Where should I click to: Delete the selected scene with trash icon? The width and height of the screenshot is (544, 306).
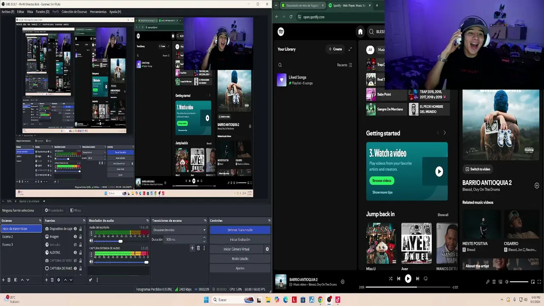click(x=9, y=280)
